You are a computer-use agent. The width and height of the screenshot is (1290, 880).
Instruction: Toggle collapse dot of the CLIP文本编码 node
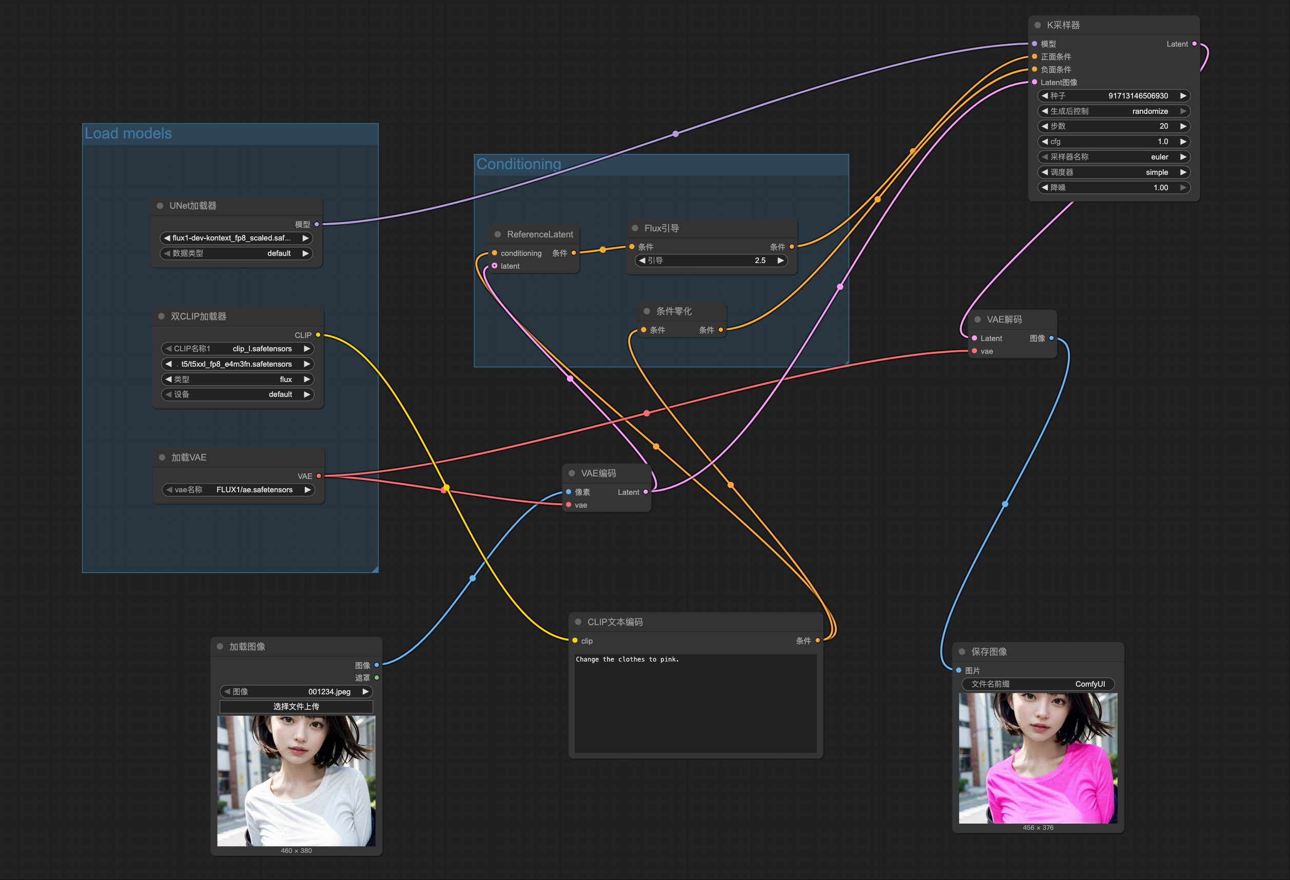[x=578, y=622]
